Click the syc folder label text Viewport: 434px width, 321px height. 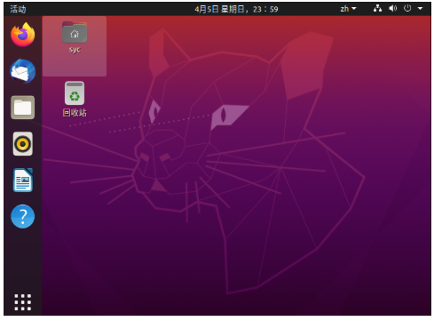75,50
